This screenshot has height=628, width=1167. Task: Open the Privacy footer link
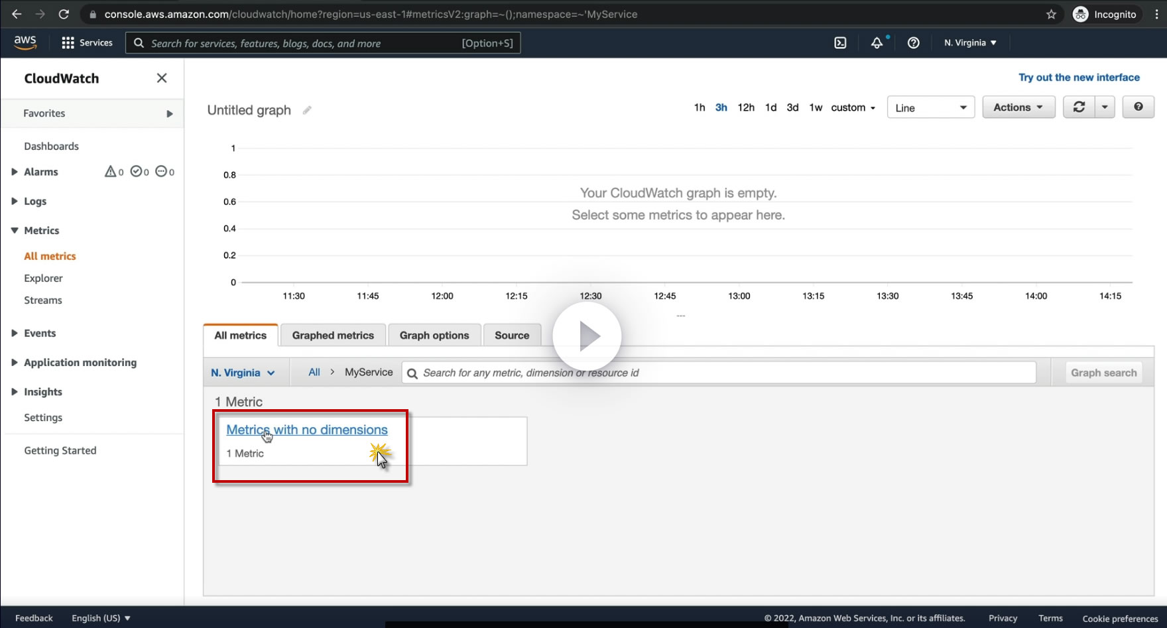(1003, 618)
